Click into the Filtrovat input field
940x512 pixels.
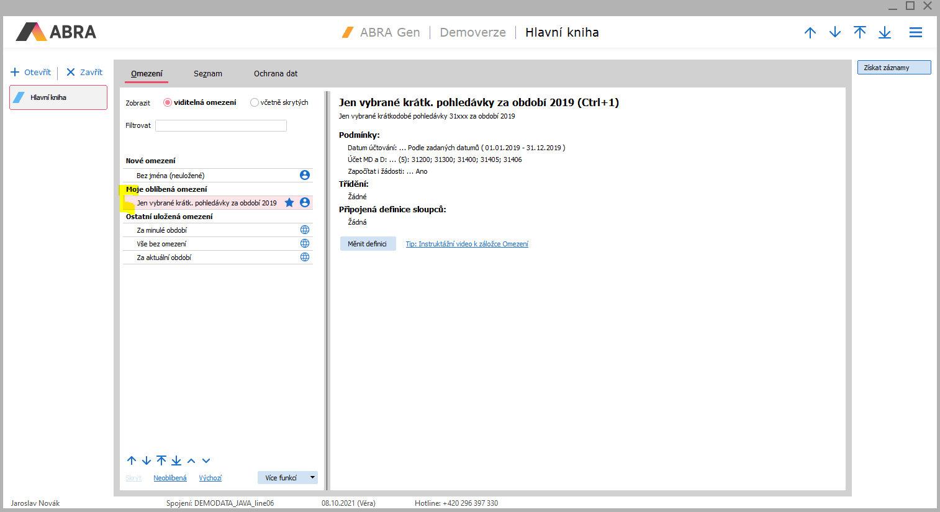click(x=221, y=125)
